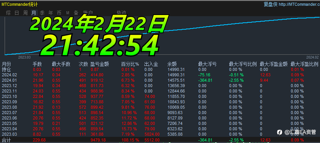This screenshot has height=143, width=320.
Task: Click the MTCommander统计 window title
Action: [x=20, y=4]
